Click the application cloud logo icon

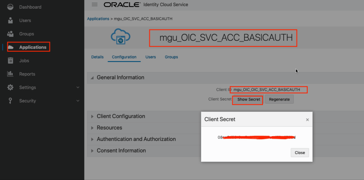(x=120, y=38)
